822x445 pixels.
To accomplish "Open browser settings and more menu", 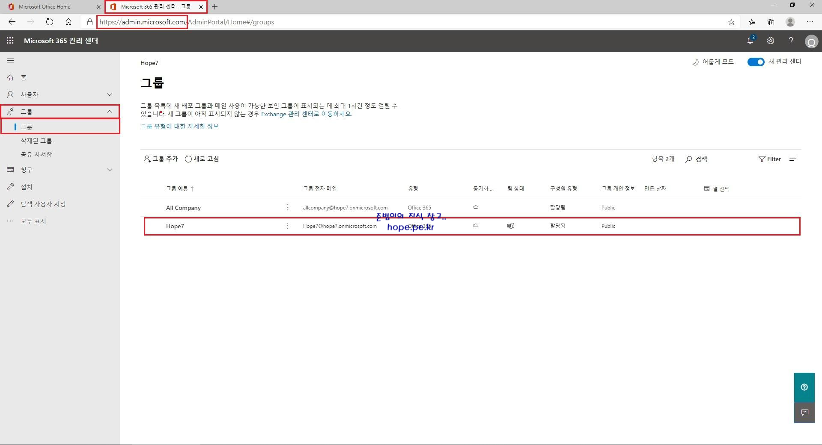I will click(x=810, y=22).
